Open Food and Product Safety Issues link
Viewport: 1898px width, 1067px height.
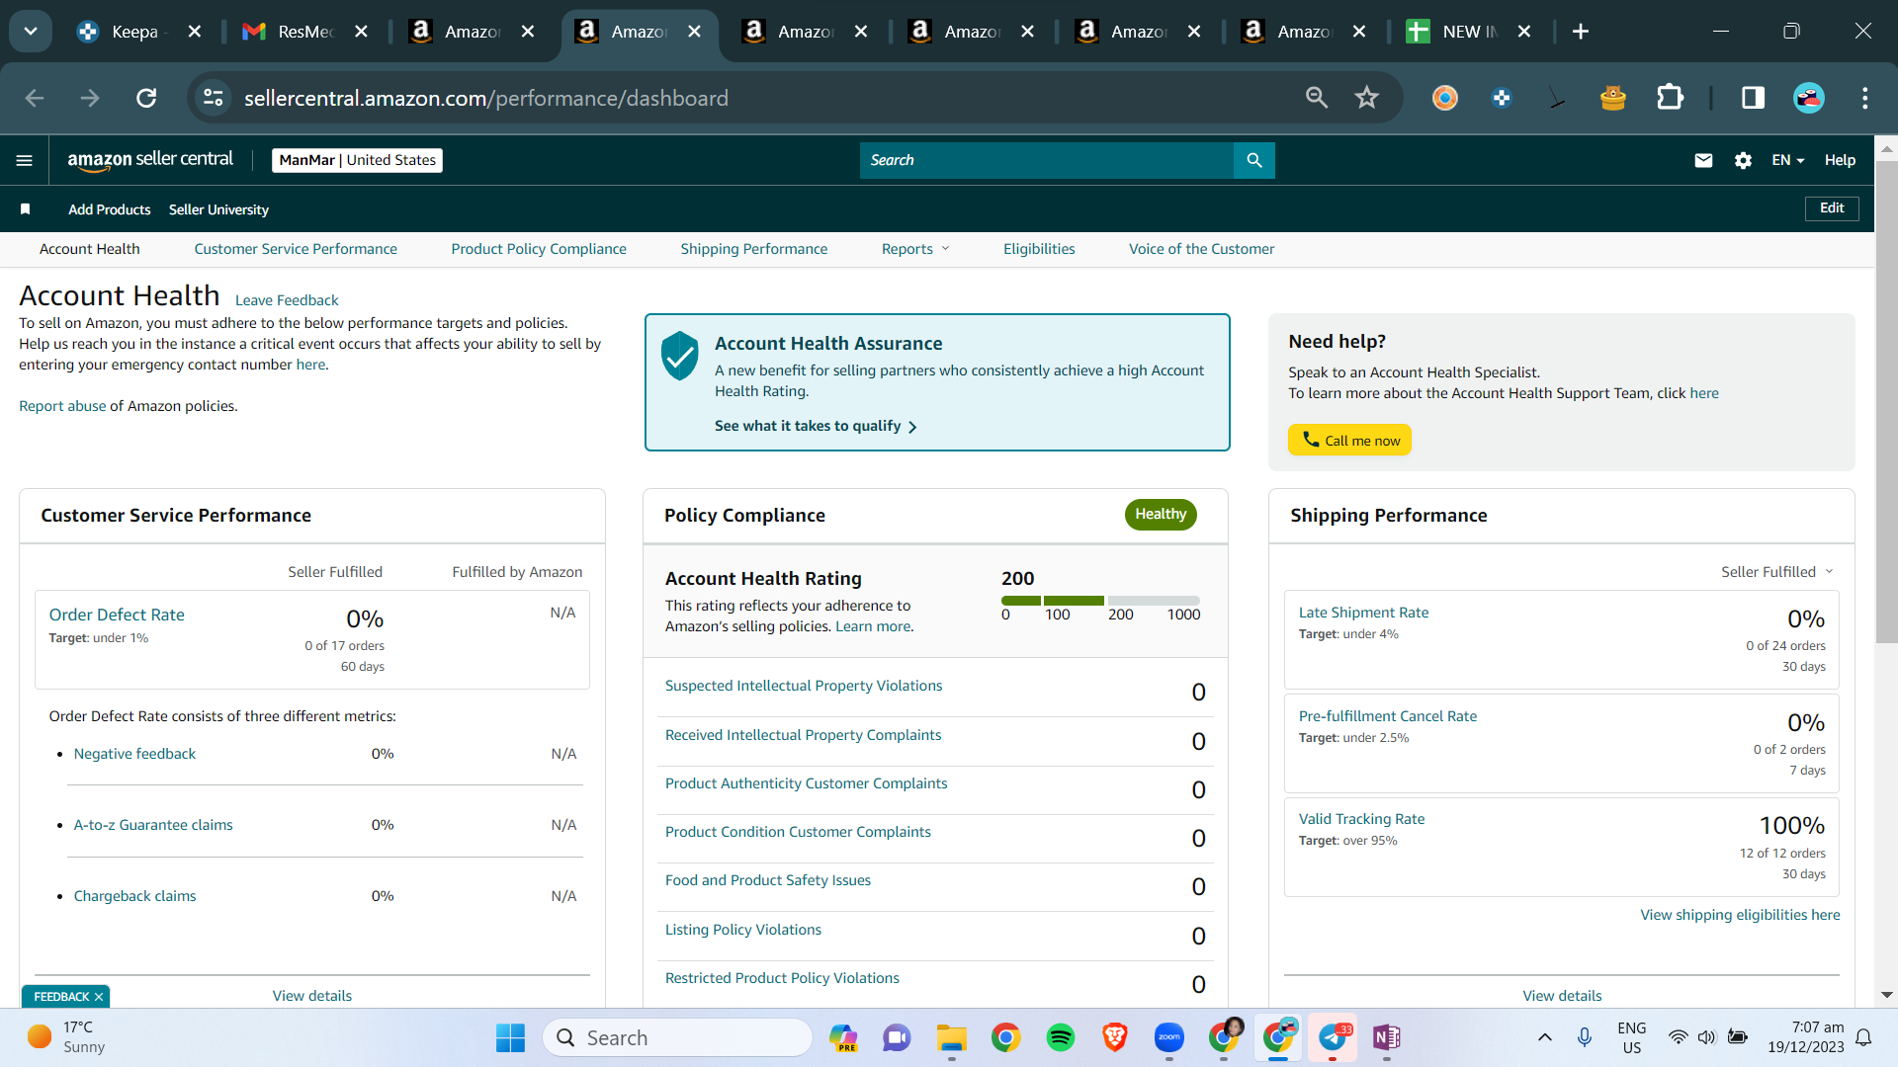[768, 880]
